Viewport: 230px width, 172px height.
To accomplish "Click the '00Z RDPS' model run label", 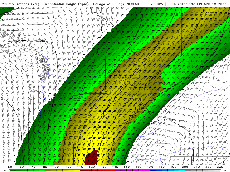I will click(155, 4).
